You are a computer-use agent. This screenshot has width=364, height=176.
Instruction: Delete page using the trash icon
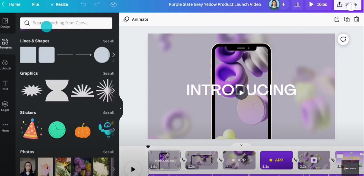(x=357, y=19)
